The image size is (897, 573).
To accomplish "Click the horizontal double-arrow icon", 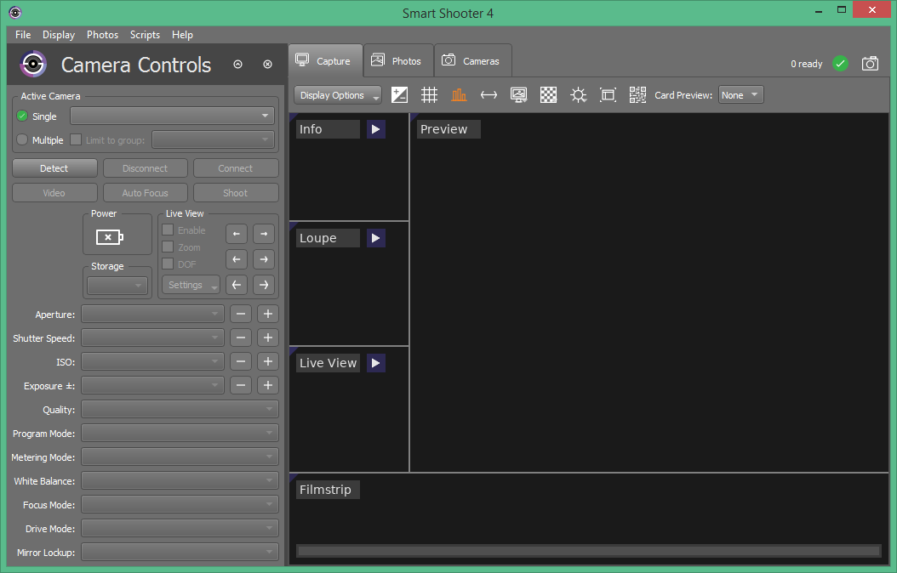I will (x=488, y=95).
